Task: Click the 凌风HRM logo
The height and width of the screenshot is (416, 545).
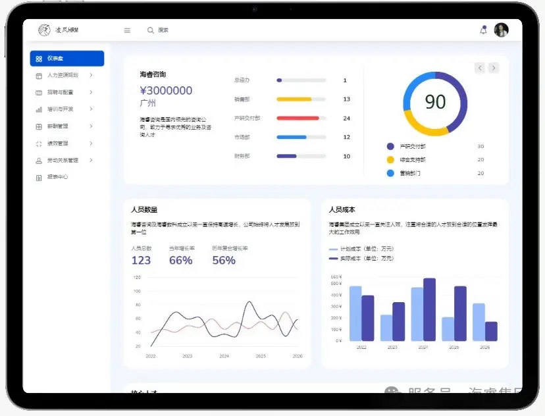Action: click(x=58, y=30)
